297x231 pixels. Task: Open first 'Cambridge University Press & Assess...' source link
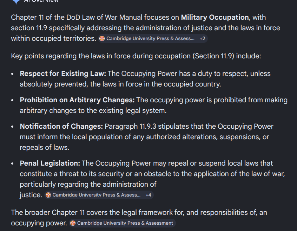pyautogui.click(x=150, y=39)
